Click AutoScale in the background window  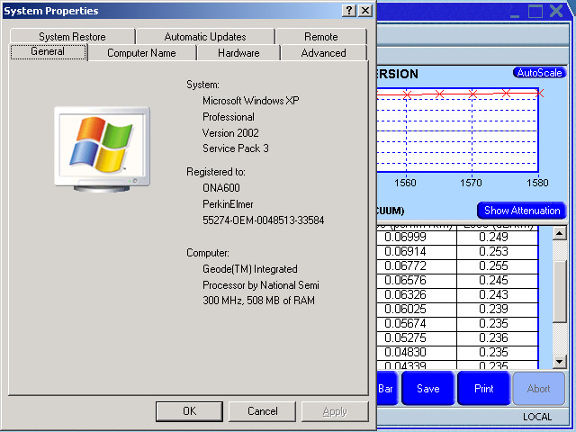click(x=539, y=73)
